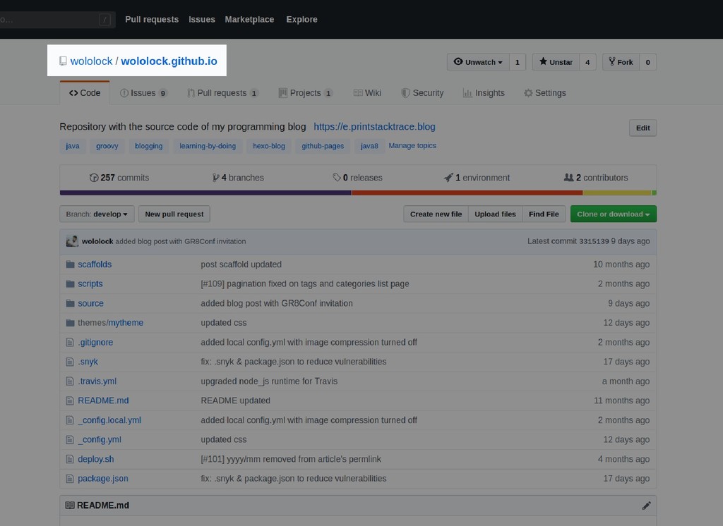Click the themes/mytheme folder icon
The width and height of the screenshot is (723, 526).
[x=70, y=323]
